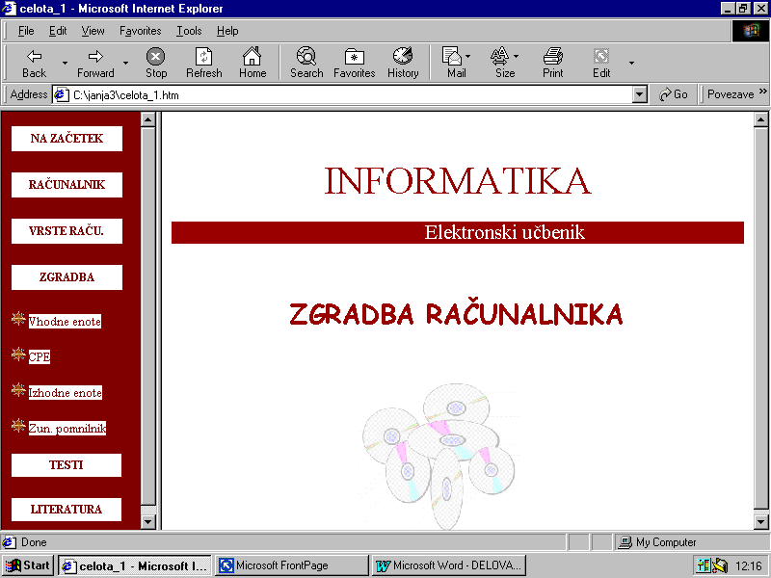Open the Vhodne enote link
Viewport: 771px width, 578px height.
pos(65,322)
